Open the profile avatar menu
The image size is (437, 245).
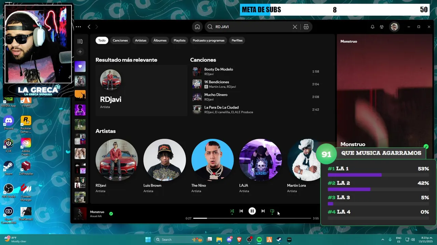point(394,27)
